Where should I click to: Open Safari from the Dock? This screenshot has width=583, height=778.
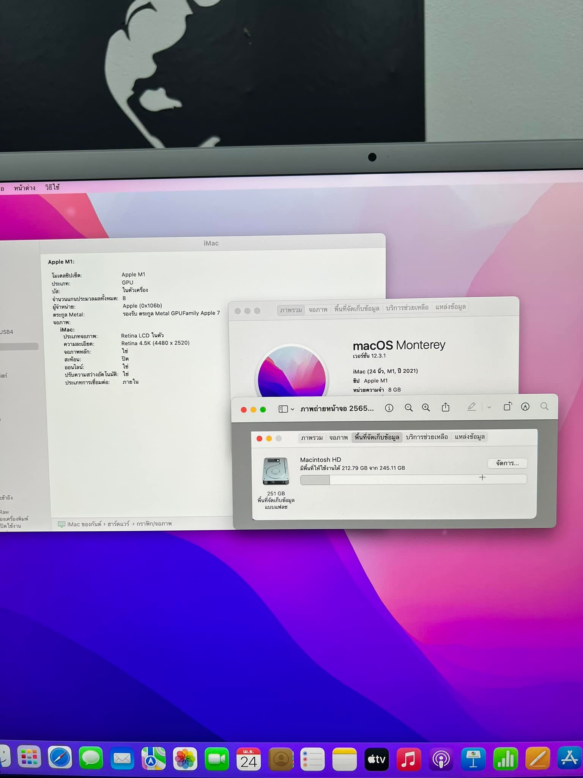pos(60,759)
